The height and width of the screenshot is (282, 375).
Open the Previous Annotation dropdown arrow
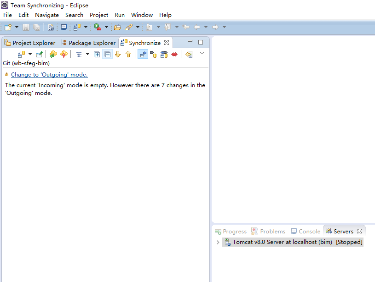point(177,27)
